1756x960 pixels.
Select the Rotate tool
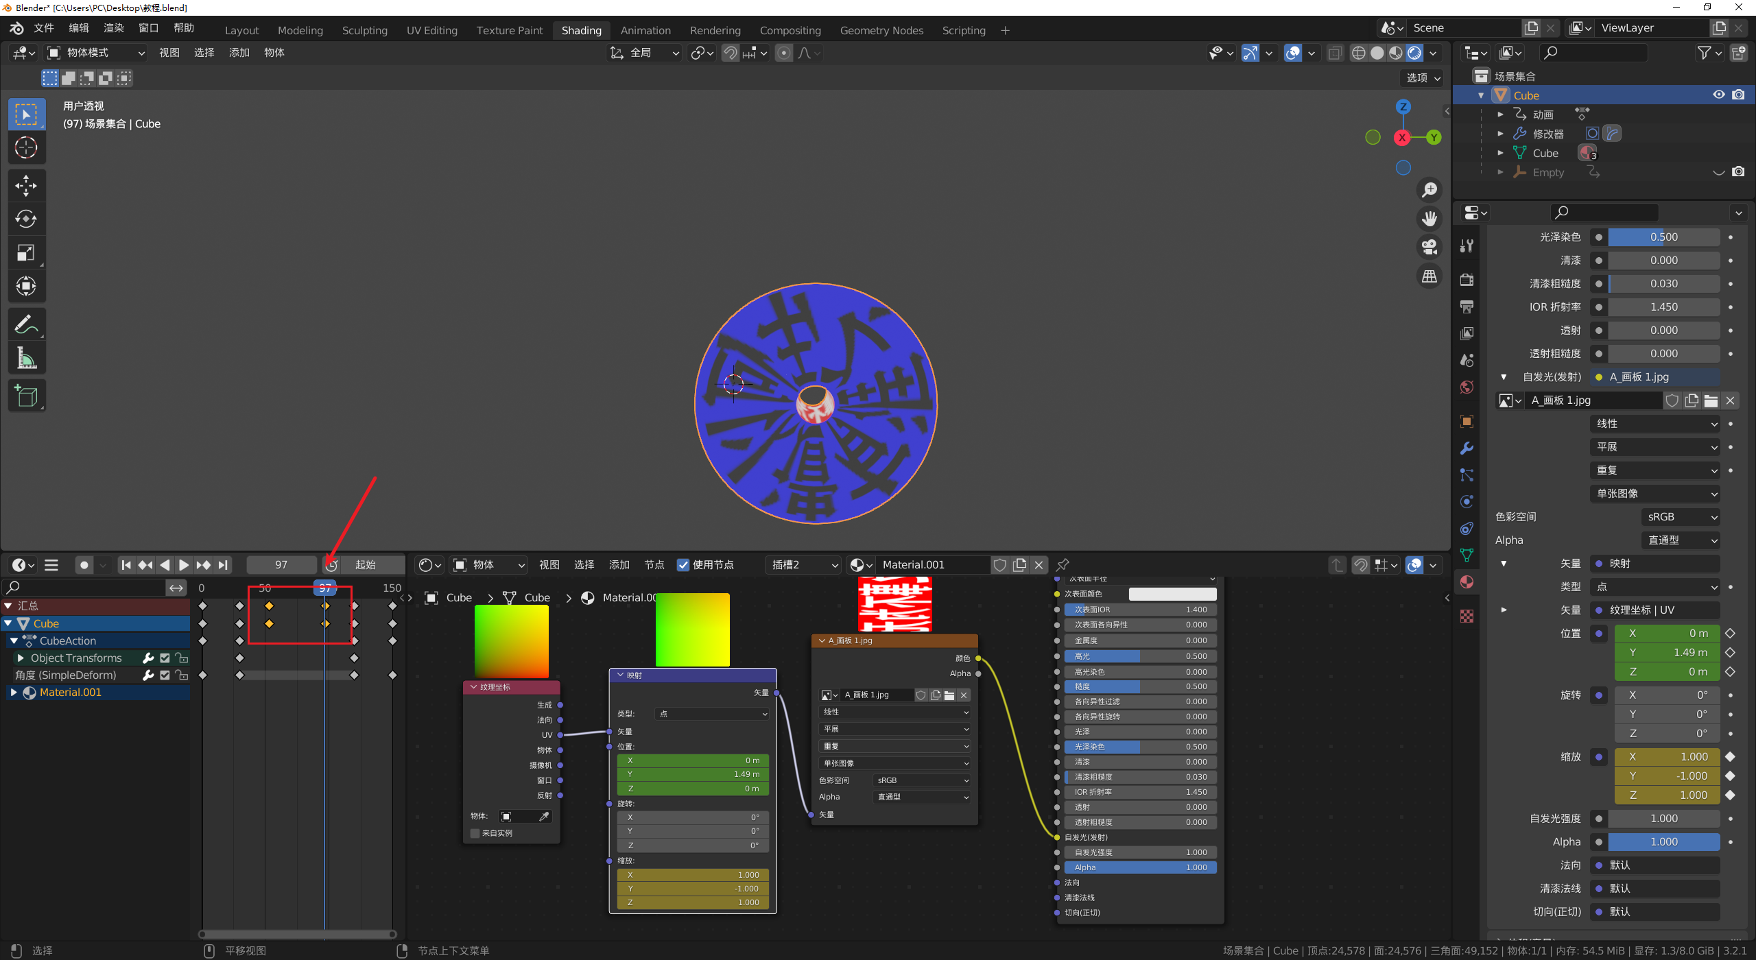26,219
